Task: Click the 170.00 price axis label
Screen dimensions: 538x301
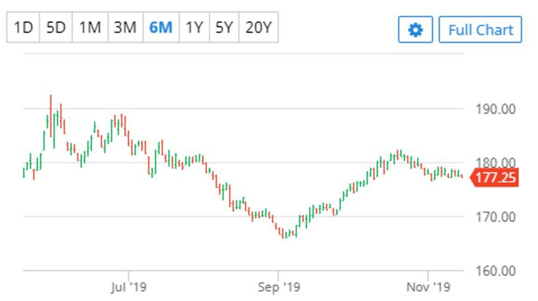Action: [495, 217]
